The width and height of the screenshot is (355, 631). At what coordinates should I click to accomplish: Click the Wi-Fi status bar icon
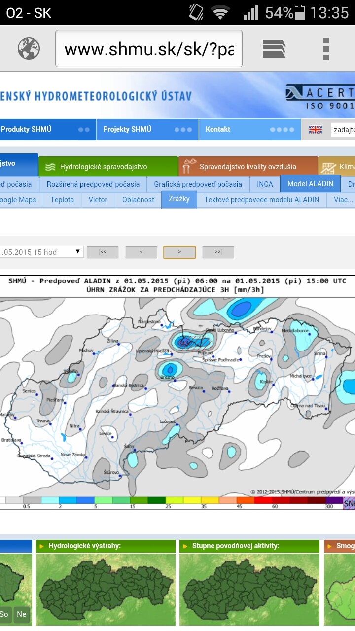click(x=220, y=12)
